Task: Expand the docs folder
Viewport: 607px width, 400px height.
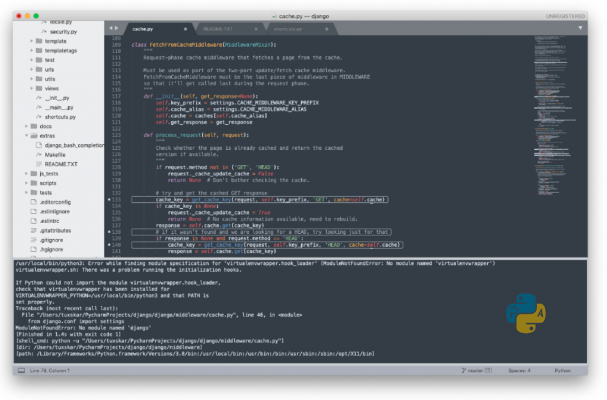Action: point(26,127)
